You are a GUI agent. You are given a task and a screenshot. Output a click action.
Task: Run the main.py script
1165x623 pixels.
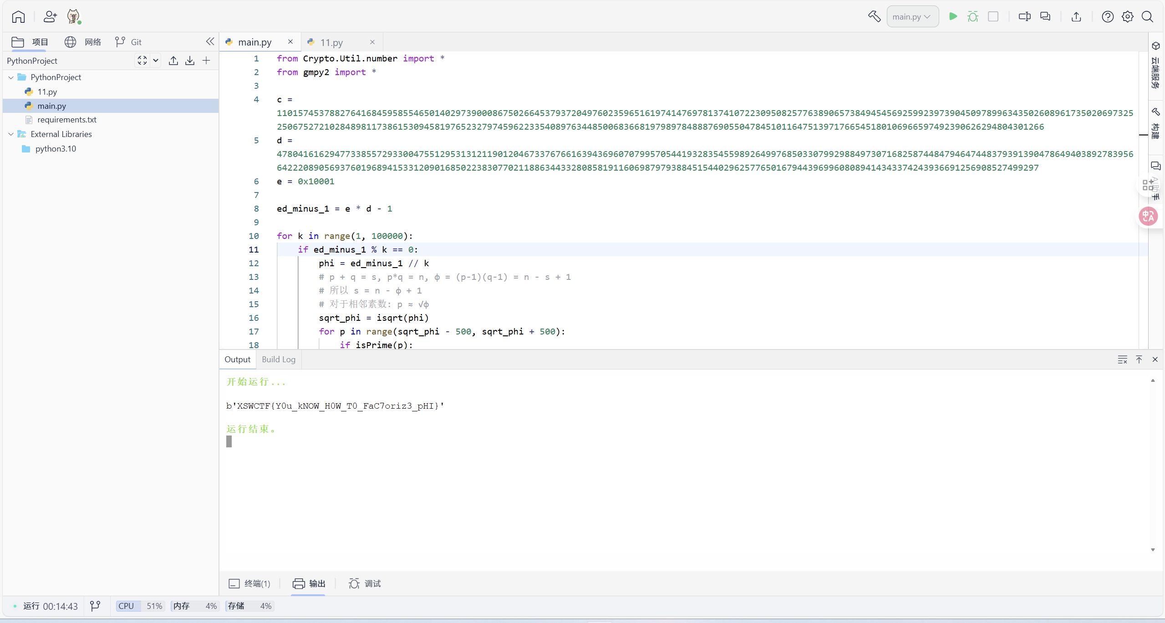click(953, 16)
